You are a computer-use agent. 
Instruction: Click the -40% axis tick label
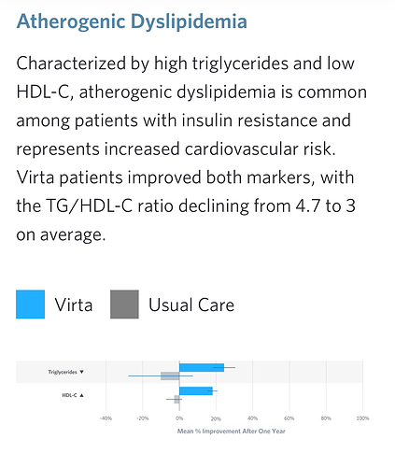point(106,418)
